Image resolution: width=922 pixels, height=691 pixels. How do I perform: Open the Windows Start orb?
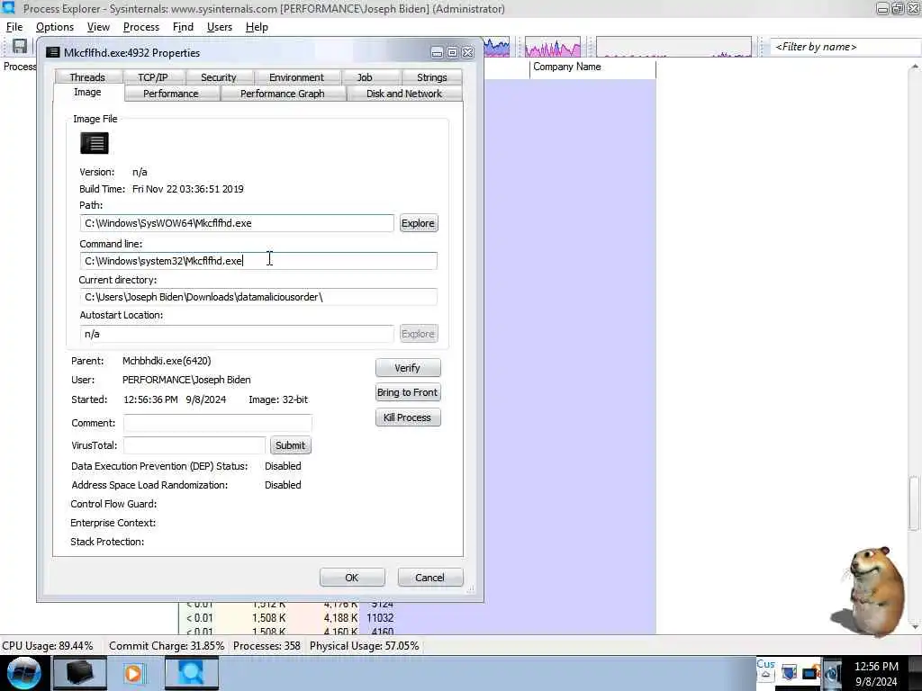tap(24, 673)
